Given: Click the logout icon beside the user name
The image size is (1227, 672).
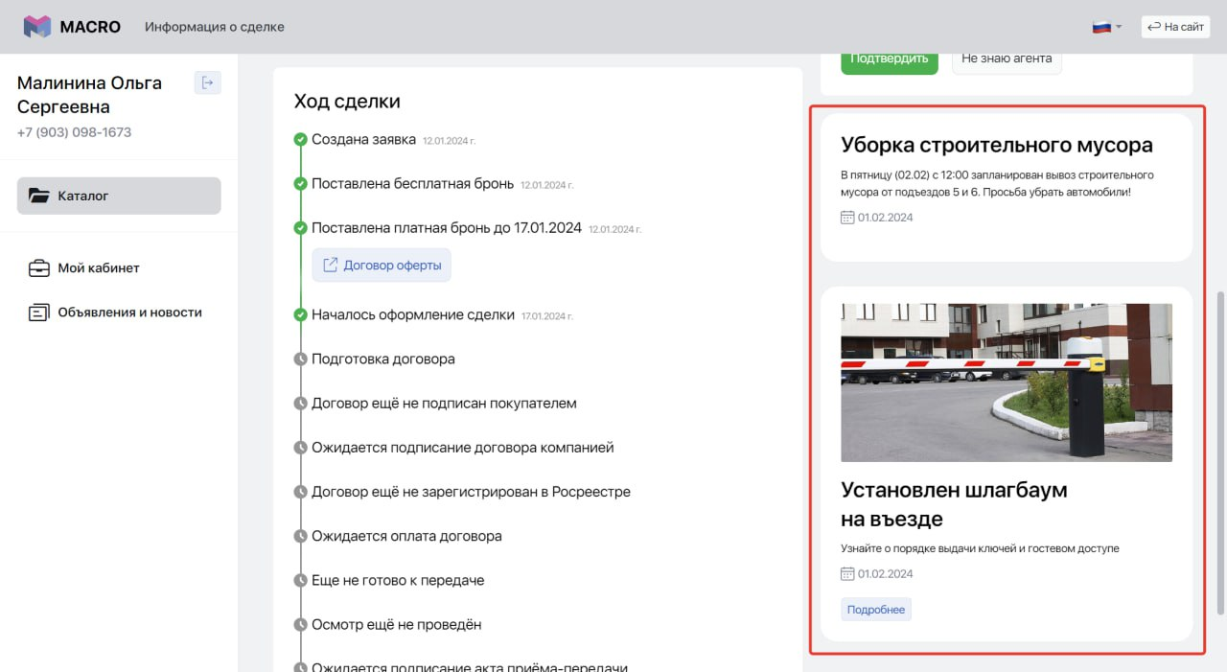Looking at the screenshot, I should point(207,83).
